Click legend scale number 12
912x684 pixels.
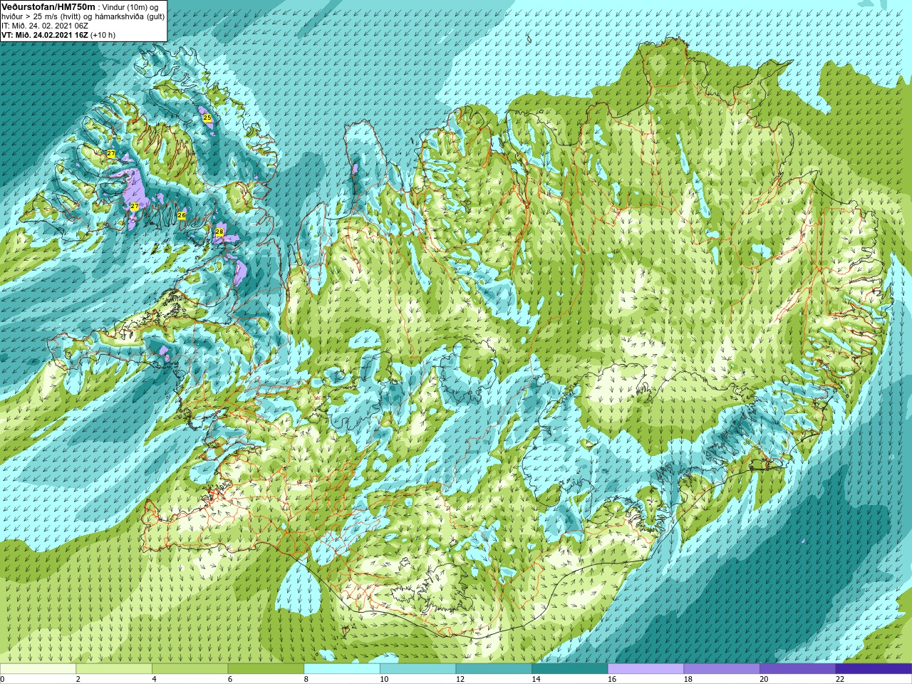pyautogui.click(x=460, y=679)
